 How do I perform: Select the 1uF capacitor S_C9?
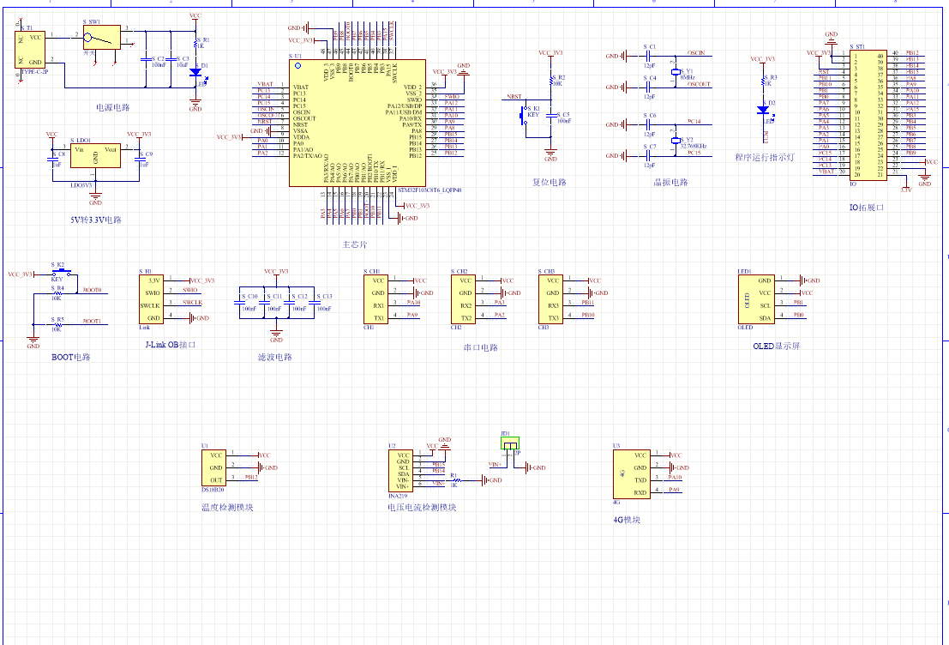point(139,160)
